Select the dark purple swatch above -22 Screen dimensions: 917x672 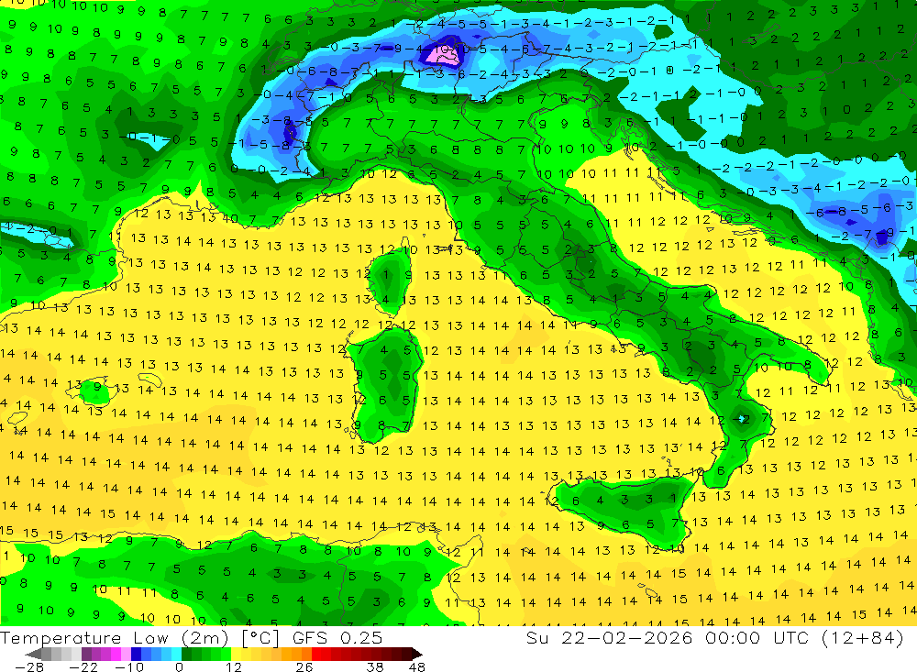86,654
